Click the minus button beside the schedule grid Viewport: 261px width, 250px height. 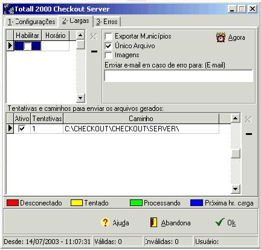(x=94, y=52)
